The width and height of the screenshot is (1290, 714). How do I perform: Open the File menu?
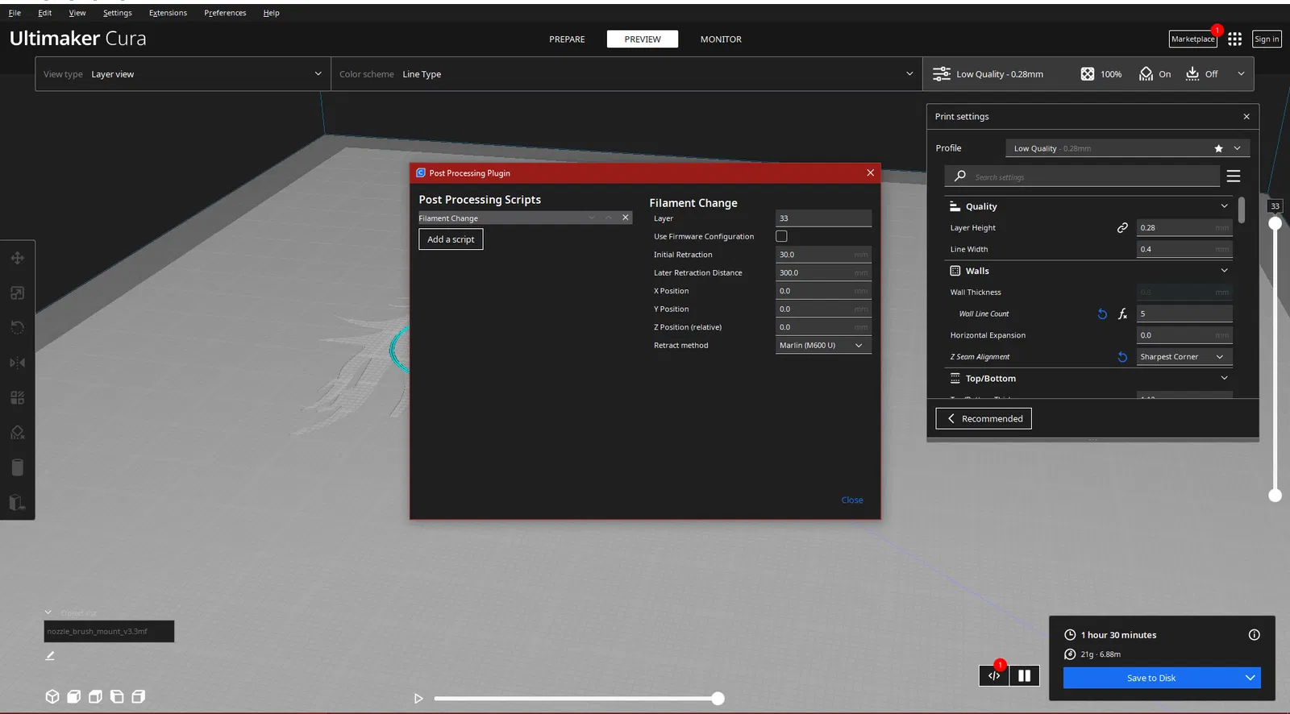pos(15,13)
